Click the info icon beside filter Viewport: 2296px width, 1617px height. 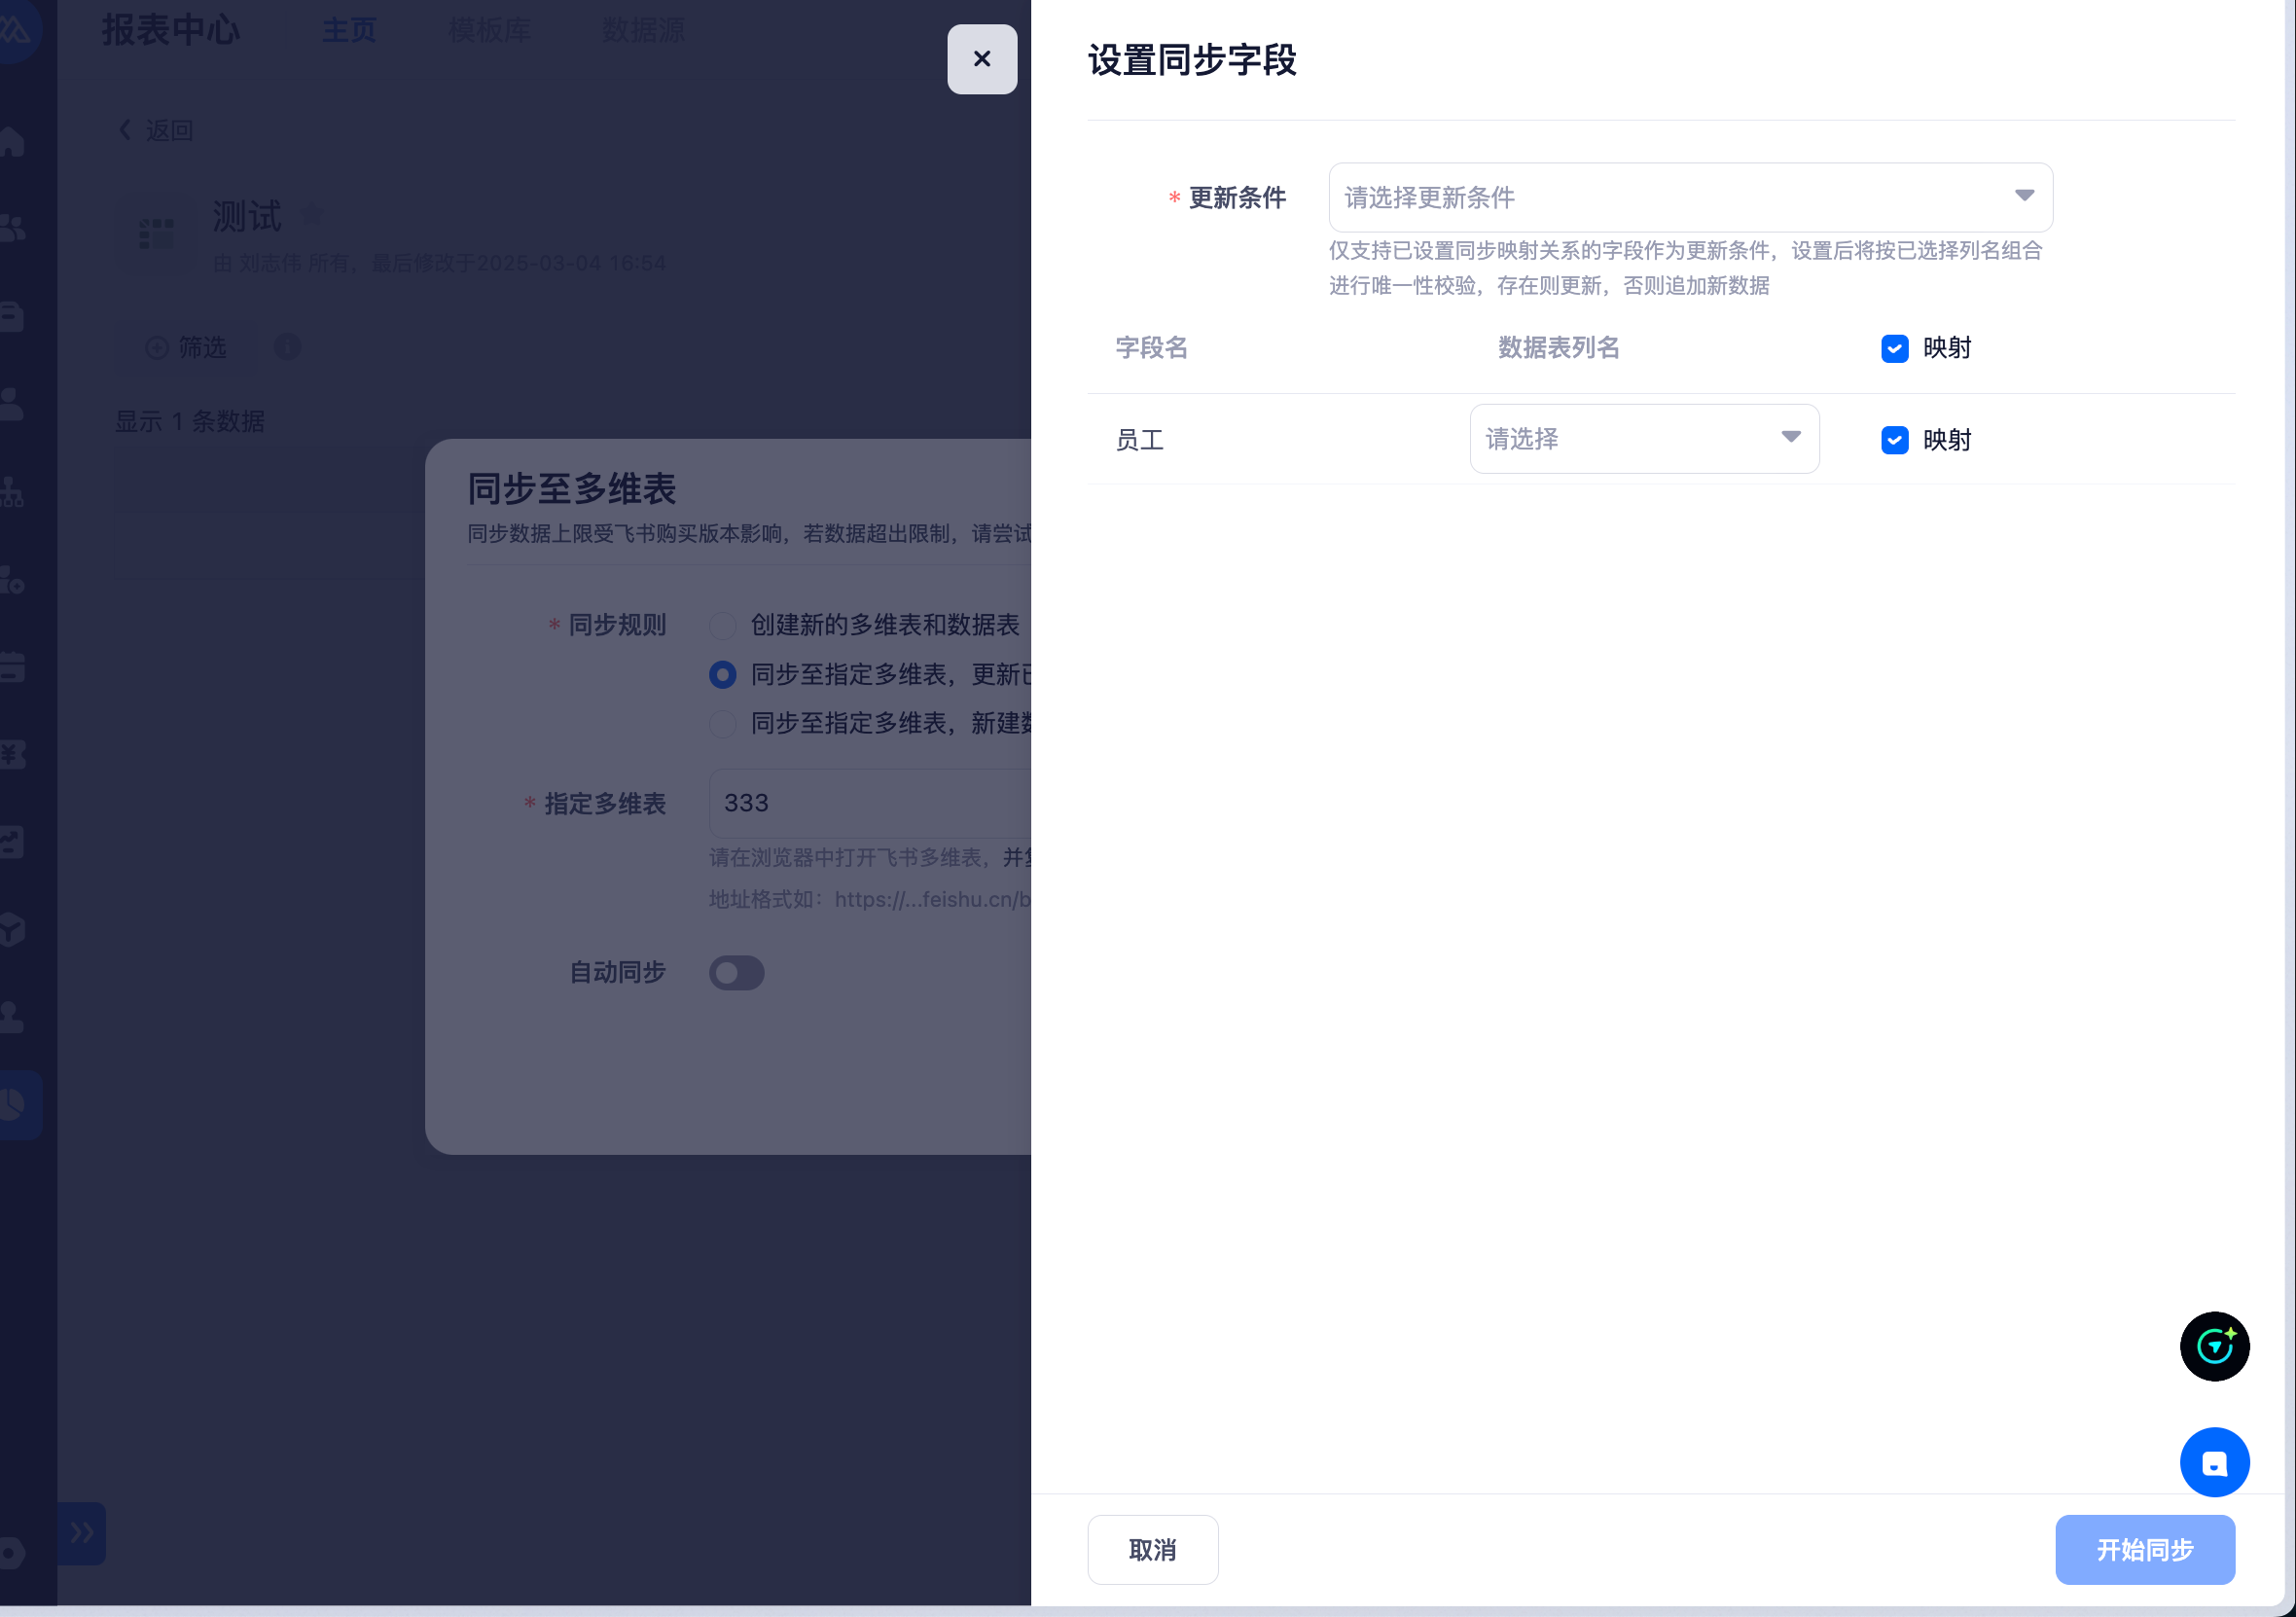[287, 347]
